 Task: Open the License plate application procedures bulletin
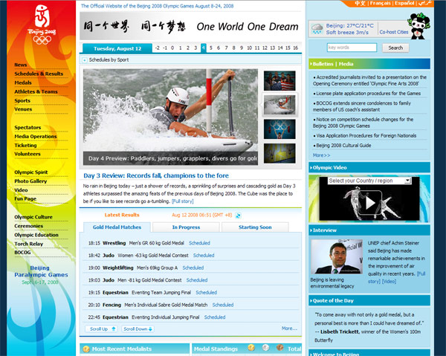pos(369,94)
